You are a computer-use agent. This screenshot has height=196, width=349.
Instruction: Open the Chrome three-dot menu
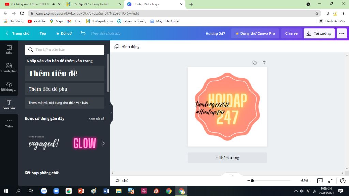[344, 13]
